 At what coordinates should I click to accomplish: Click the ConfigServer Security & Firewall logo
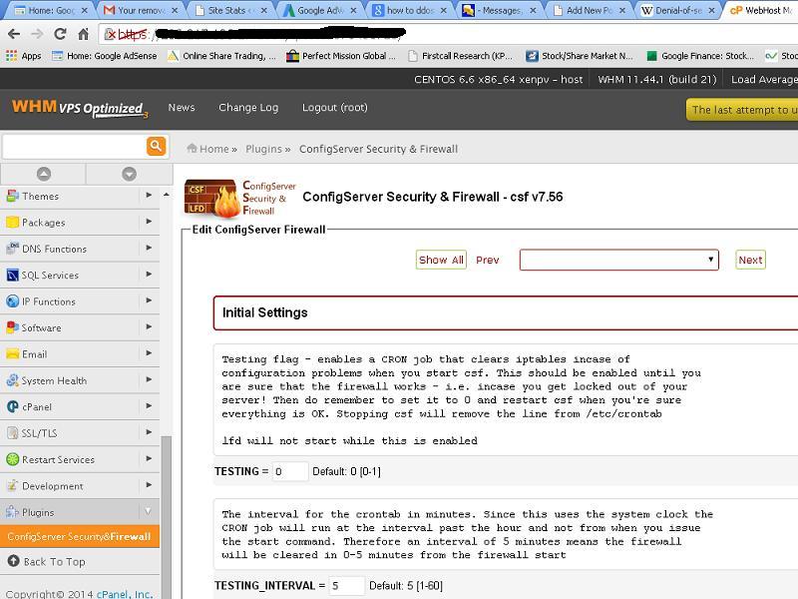click(x=239, y=198)
